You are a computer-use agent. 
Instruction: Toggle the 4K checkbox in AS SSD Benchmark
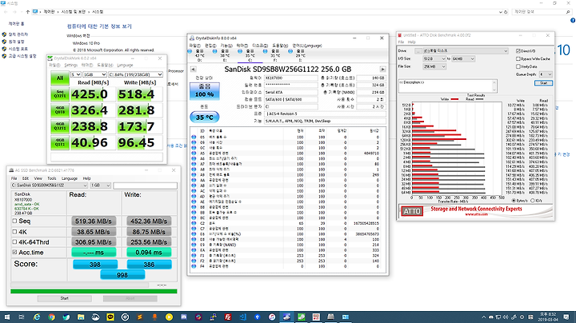pos(14,232)
